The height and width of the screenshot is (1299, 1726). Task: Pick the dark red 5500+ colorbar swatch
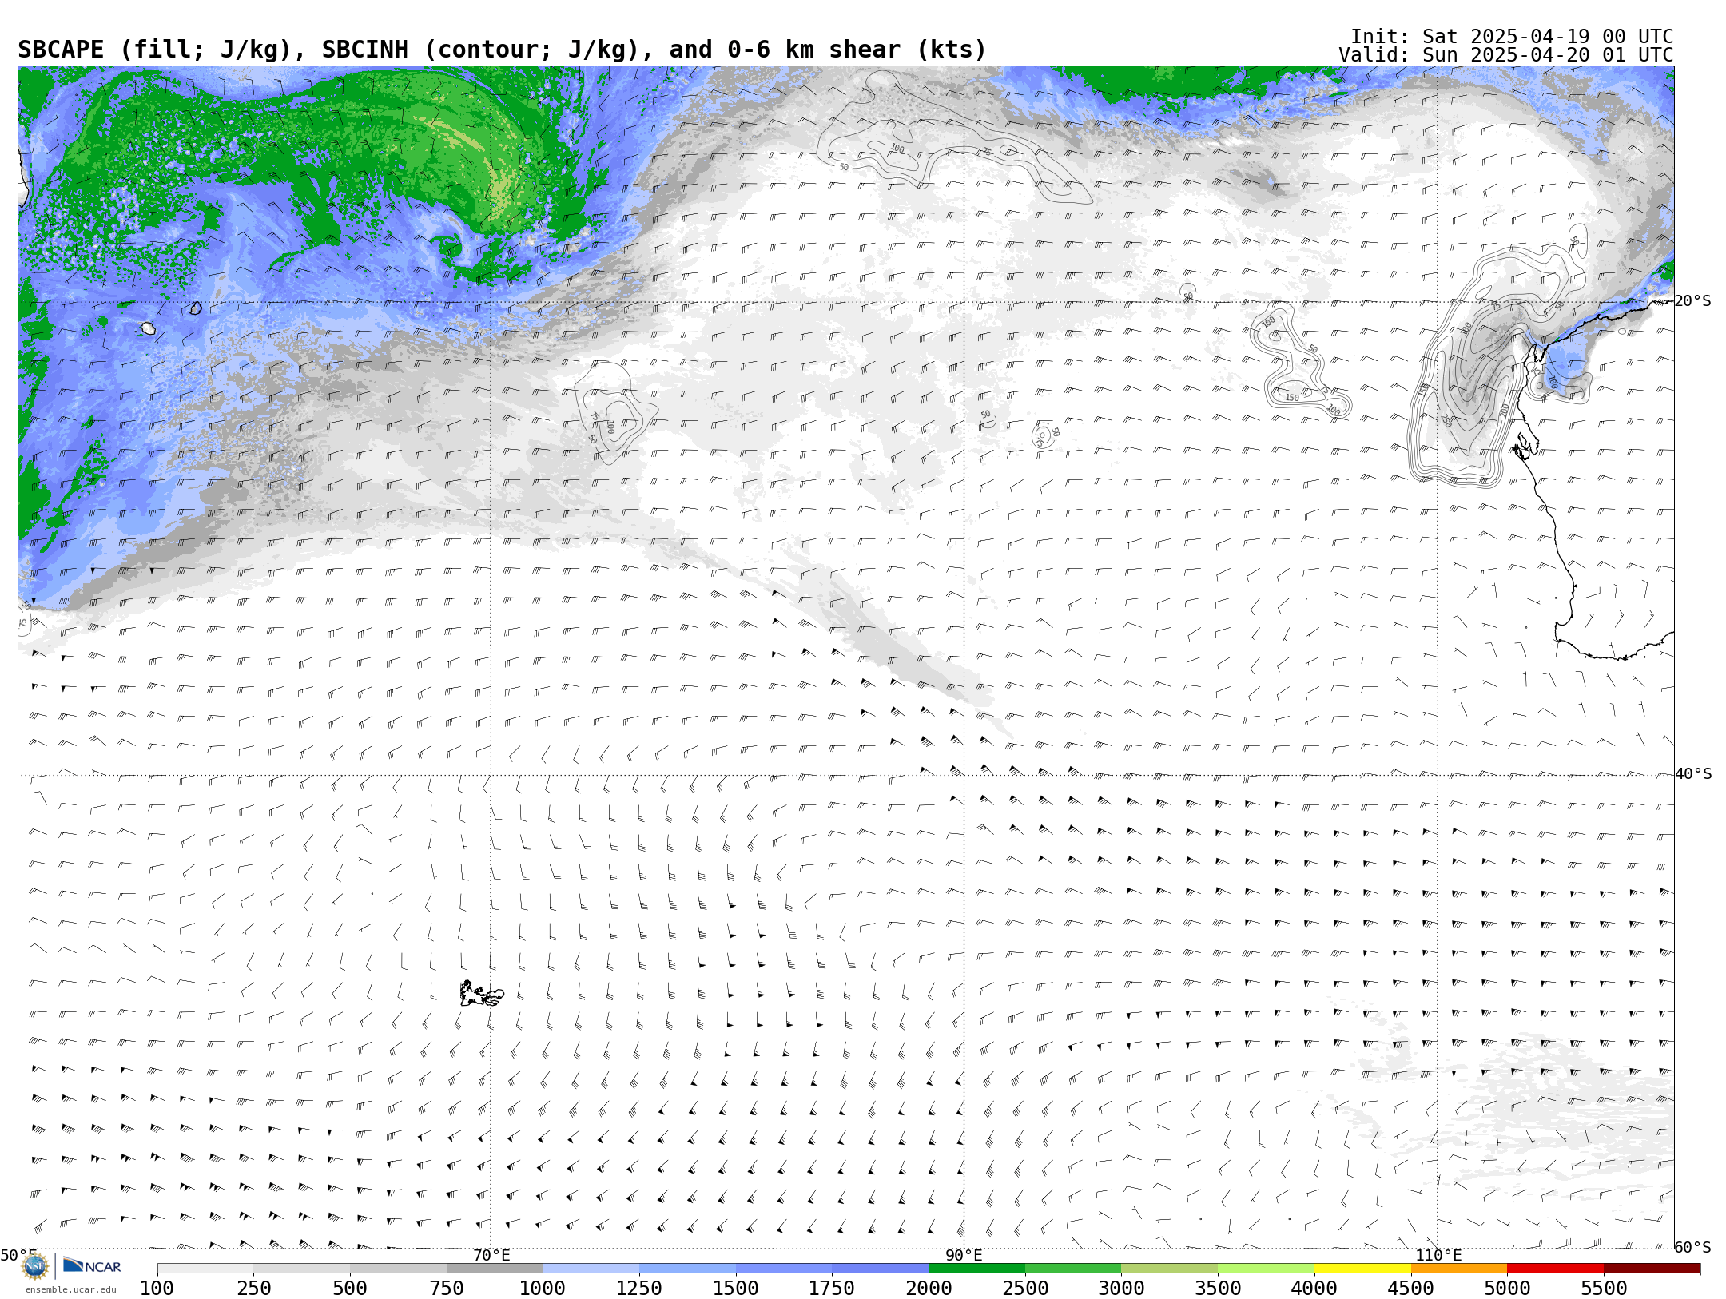pos(1652,1269)
